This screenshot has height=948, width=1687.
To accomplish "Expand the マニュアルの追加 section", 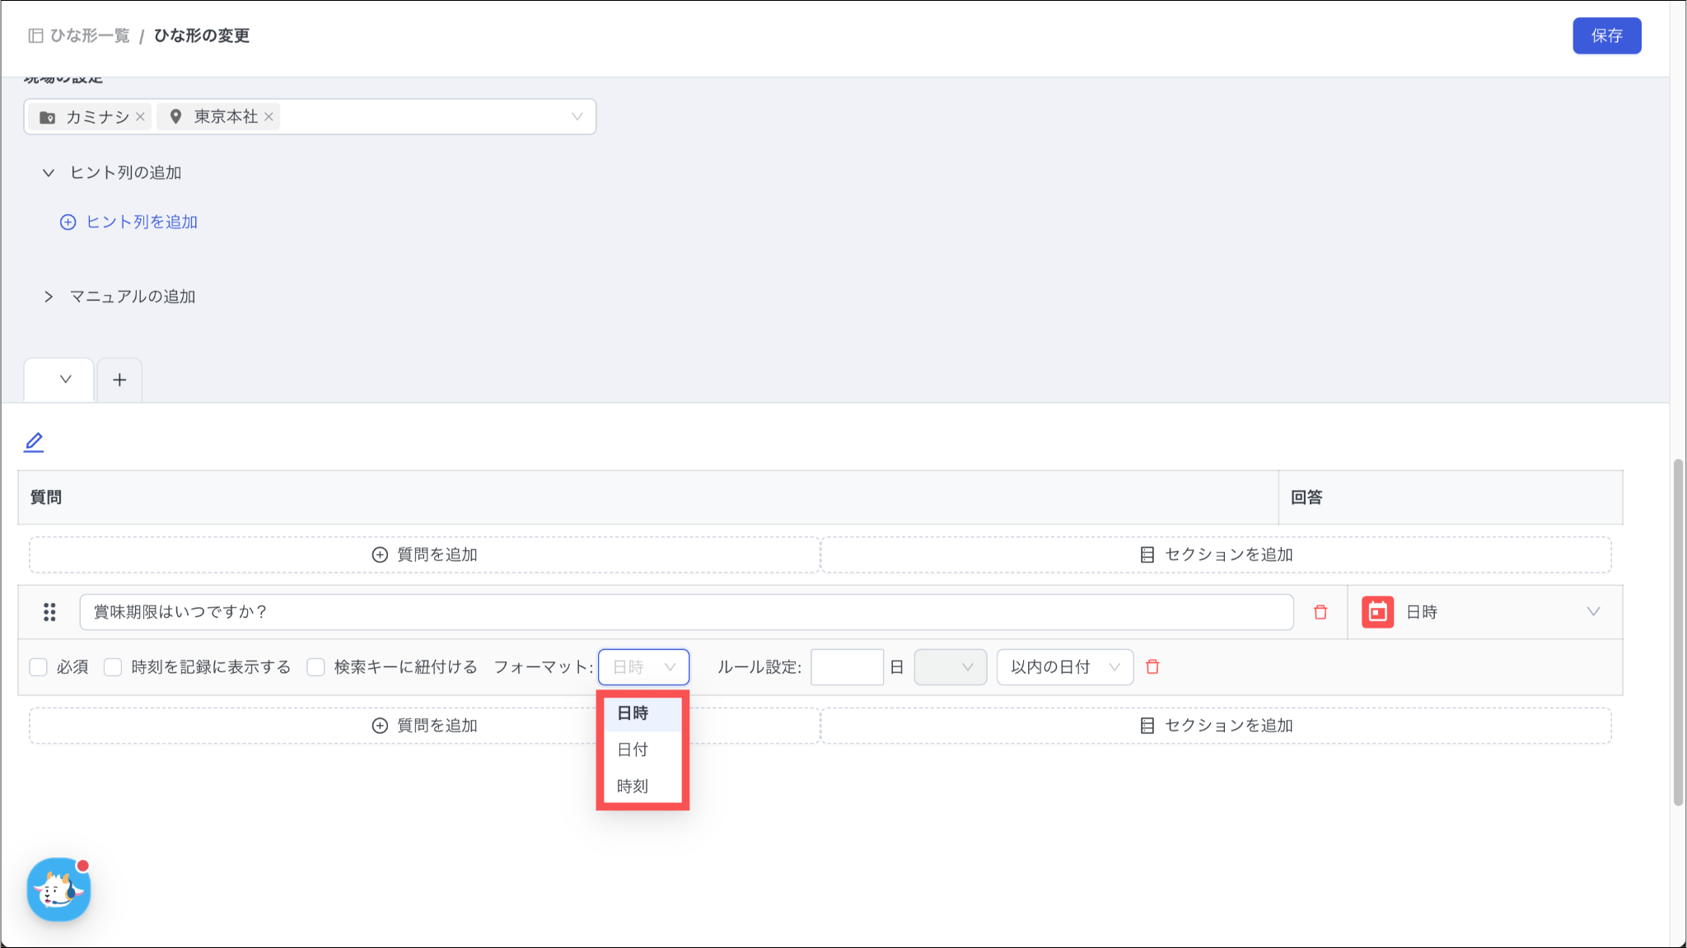I will [49, 297].
